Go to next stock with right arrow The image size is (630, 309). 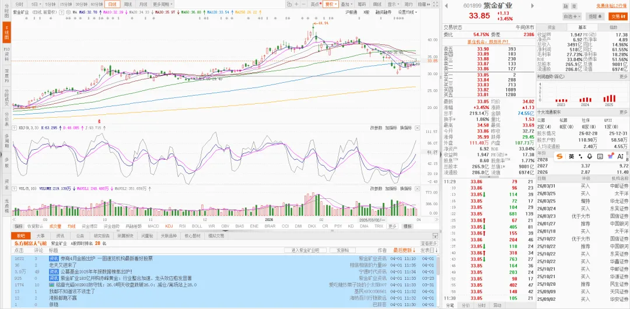[x=533, y=6]
